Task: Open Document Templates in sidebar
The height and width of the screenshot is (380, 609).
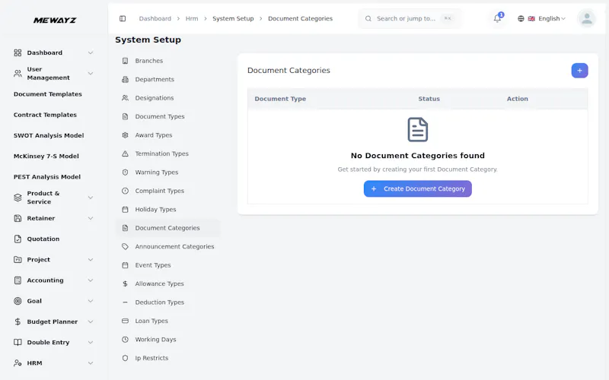Action: (48, 94)
